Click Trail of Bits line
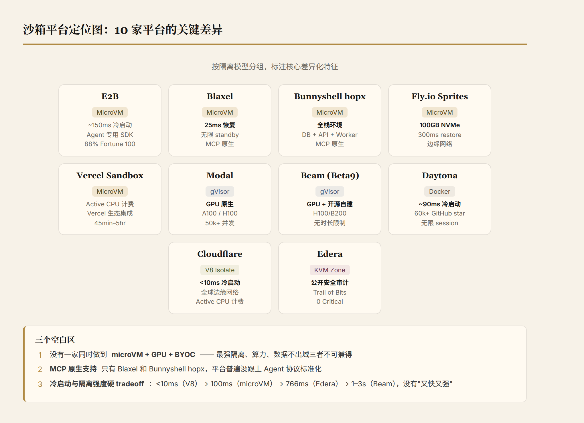The width and height of the screenshot is (584, 423). click(x=330, y=292)
